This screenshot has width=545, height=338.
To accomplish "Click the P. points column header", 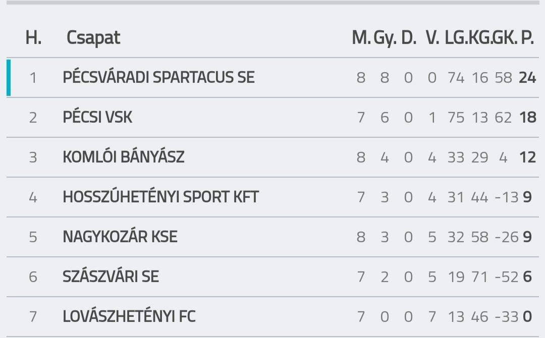I will 527,37.
